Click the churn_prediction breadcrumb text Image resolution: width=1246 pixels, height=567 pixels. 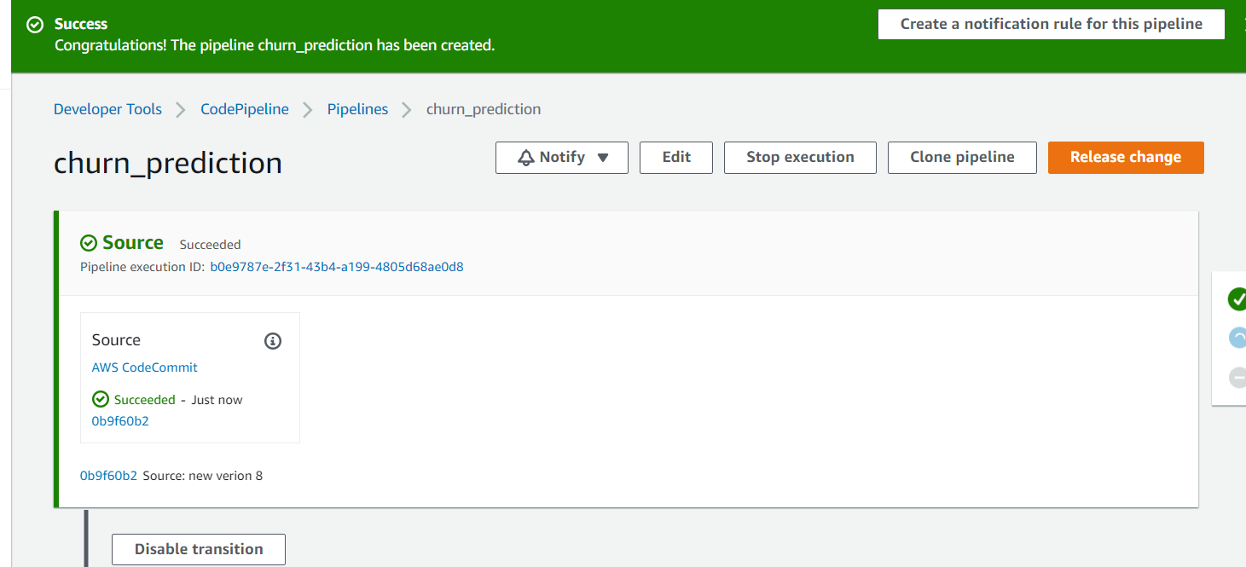[x=484, y=109]
